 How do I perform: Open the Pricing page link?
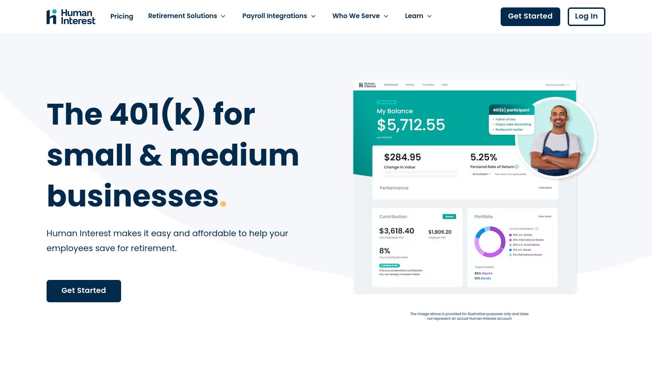[122, 16]
